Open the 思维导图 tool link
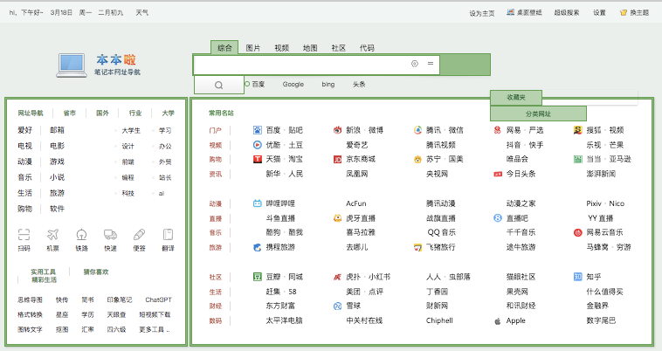This screenshot has height=351, width=662. 30,300
